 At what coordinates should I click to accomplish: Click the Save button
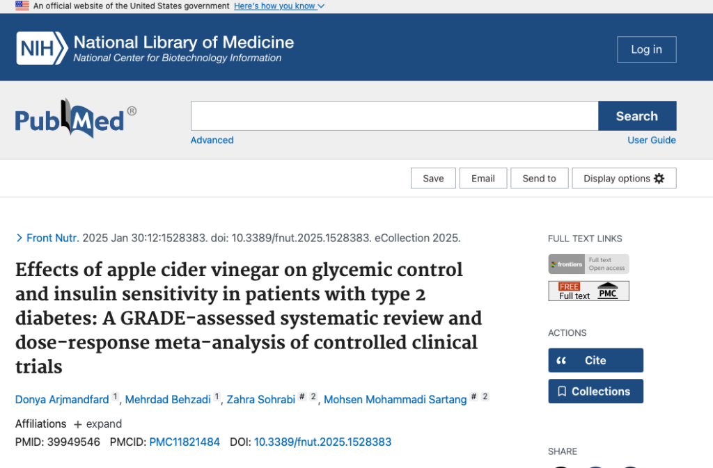(x=433, y=179)
